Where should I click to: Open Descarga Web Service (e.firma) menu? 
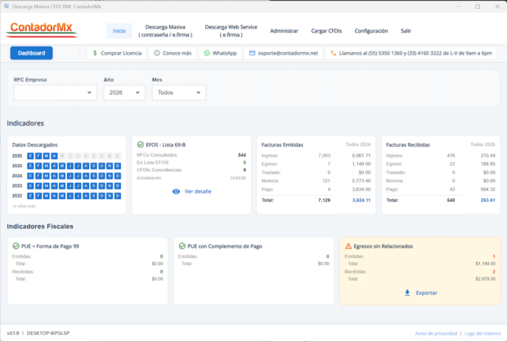pos(231,31)
